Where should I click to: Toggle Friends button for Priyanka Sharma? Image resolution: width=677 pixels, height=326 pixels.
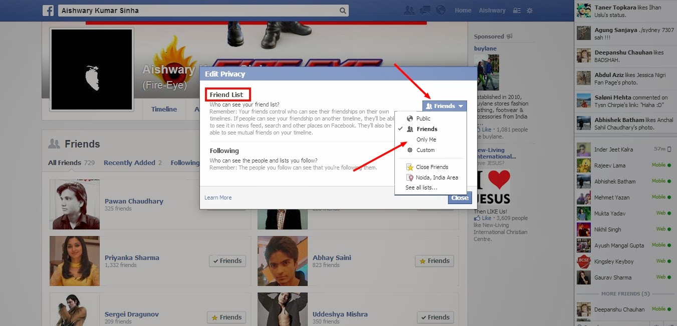[x=227, y=260]
